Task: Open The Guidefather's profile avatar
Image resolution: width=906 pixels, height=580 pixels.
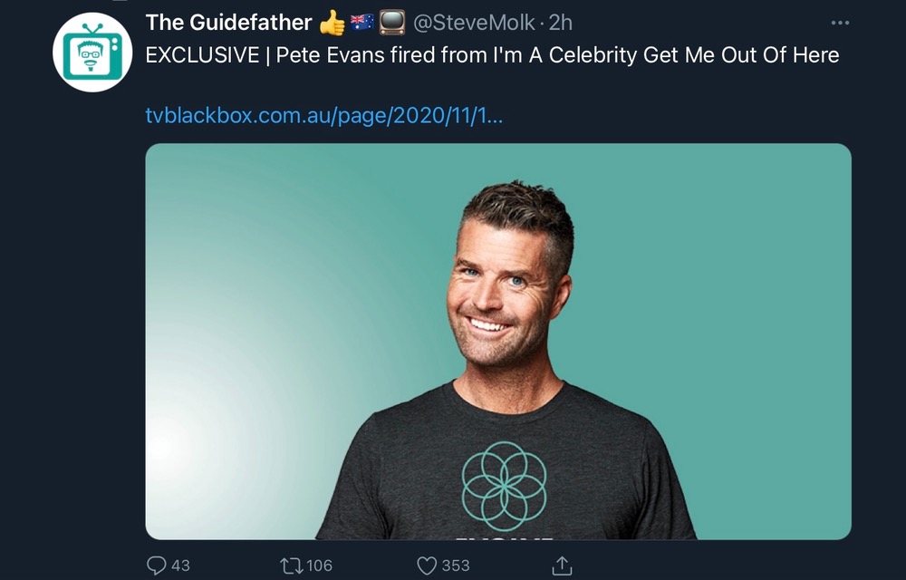Action: click(x=92, y=52)
